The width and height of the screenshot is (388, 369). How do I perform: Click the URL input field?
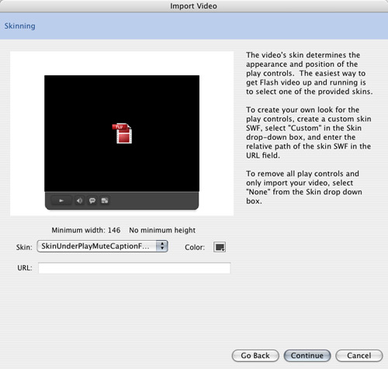[x=134, y=268]
